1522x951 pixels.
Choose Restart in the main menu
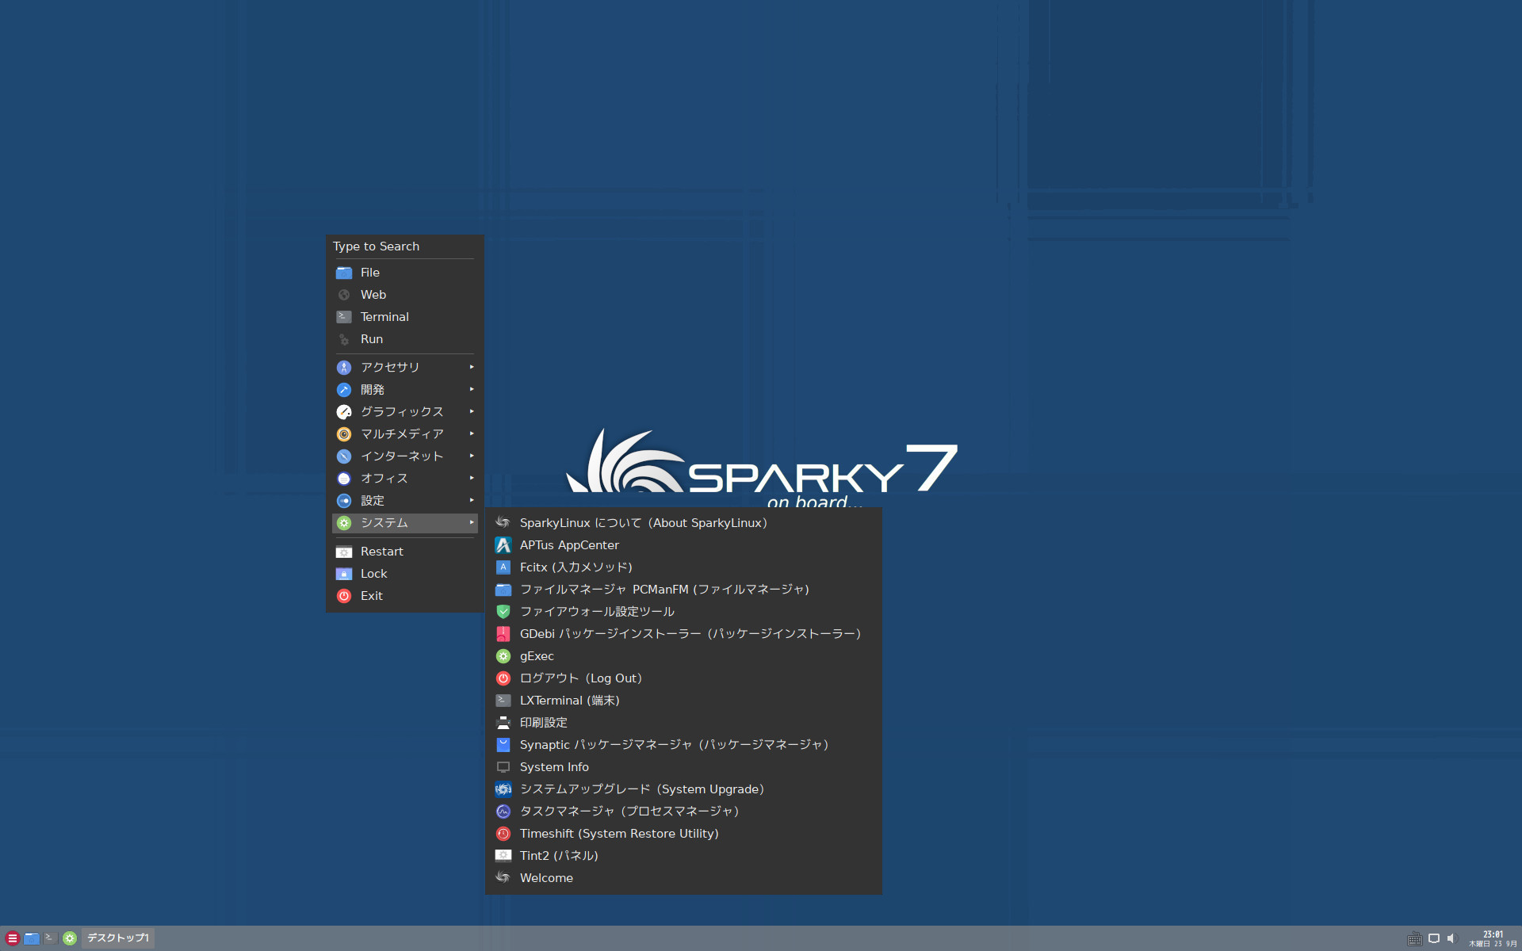tap(404, 552)
